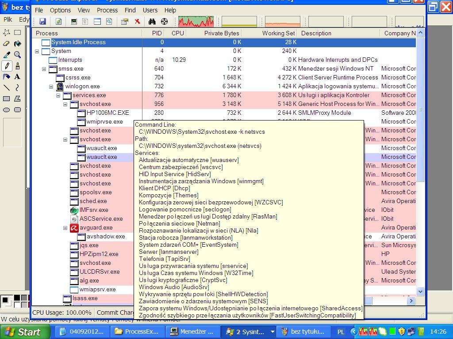
Task: Select Paint's Free-Form Select tool
Action: pos(6,32)
